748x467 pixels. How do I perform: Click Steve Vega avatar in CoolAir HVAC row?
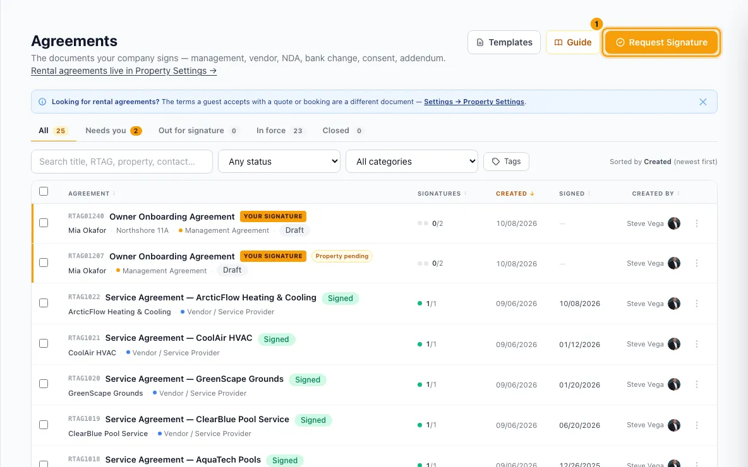point(674,344)
